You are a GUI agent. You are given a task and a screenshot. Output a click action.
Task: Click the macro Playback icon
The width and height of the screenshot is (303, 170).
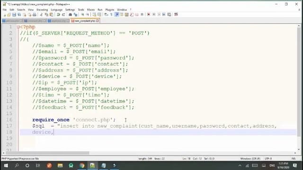(x=159, y=15)
